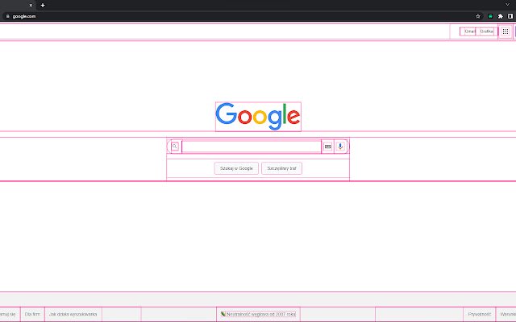Open the green extension icon in toolbar
Image resolution: width=516 pixels, height=322 pixels.
pos(490,16)
